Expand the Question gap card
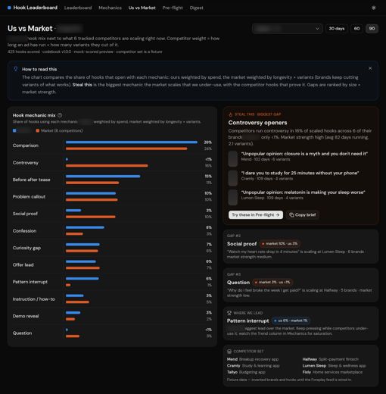The height and width of the screenshot is (394, 386). (x=300, y=285)
